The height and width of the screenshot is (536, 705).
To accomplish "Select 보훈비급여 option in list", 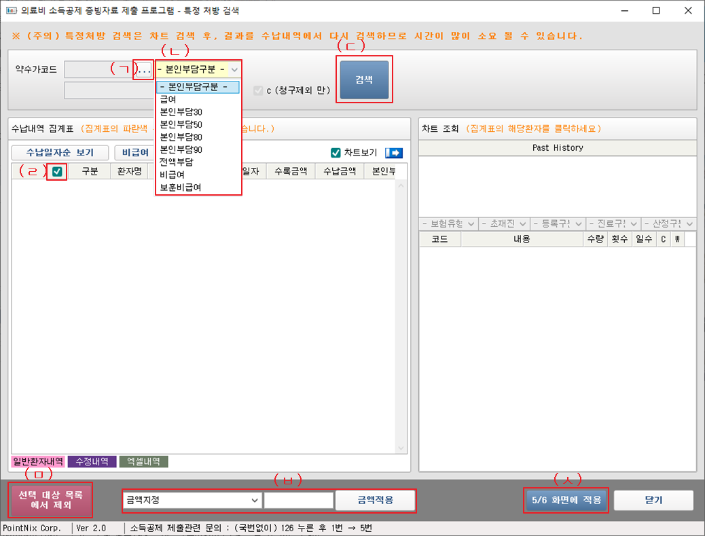I will click(x=180, y=187).
